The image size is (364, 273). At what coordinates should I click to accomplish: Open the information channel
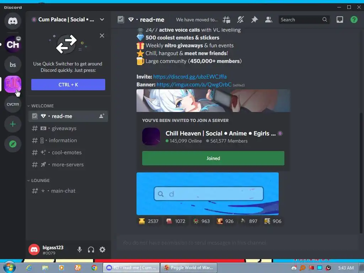[68, 140]
